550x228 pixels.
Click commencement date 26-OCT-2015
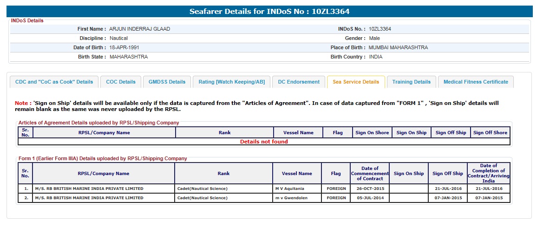coord(370,189)
